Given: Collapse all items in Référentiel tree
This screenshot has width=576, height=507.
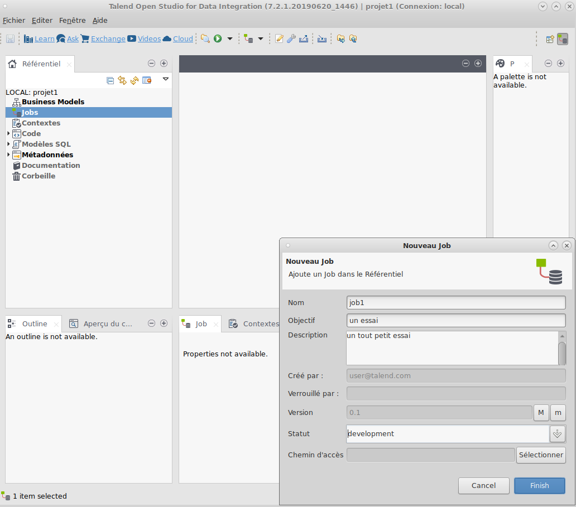Looking at the screenshot, I should point(110,80).
